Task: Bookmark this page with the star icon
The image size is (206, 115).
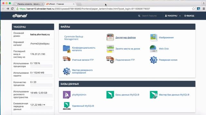Action: click(193, 9)
